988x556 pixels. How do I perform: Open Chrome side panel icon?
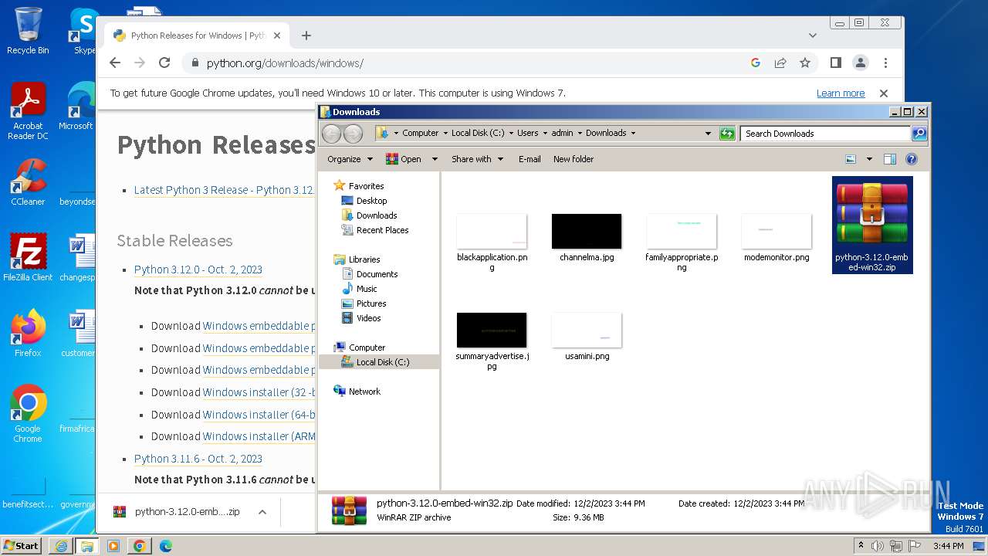835,63
